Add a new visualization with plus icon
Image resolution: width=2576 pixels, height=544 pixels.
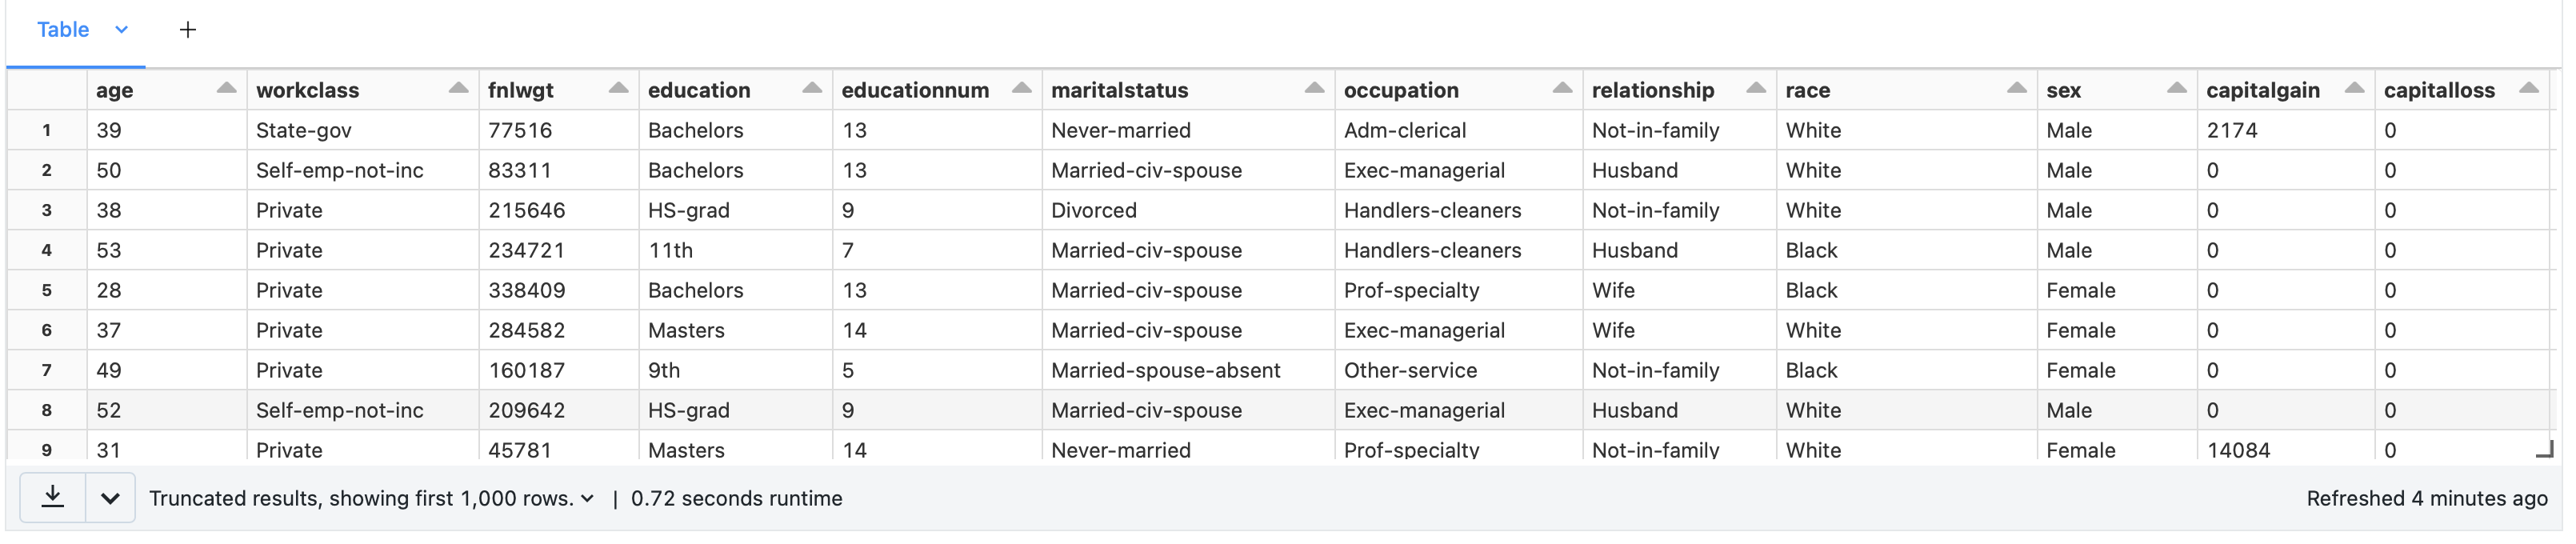click(187, 30)
